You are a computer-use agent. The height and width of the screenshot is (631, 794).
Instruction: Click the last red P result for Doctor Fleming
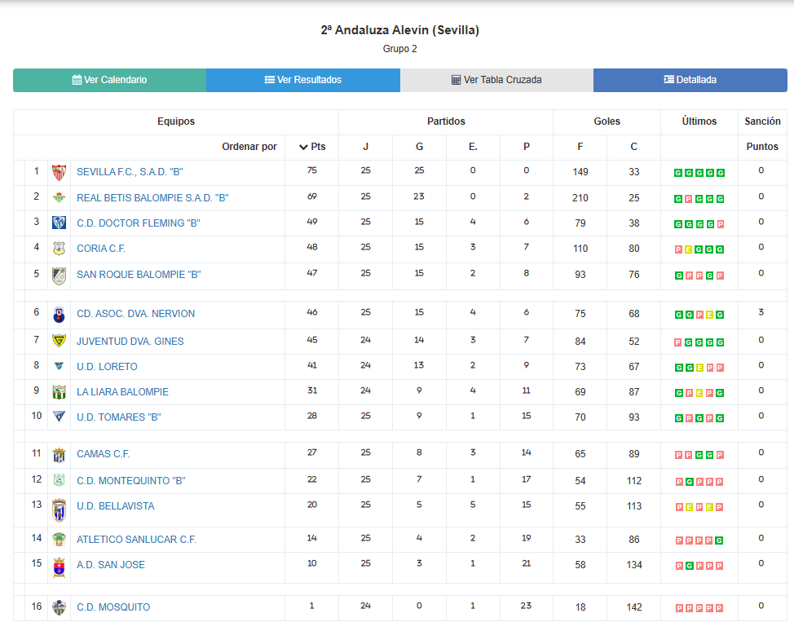pyautogui.click(x=720, y=224)
